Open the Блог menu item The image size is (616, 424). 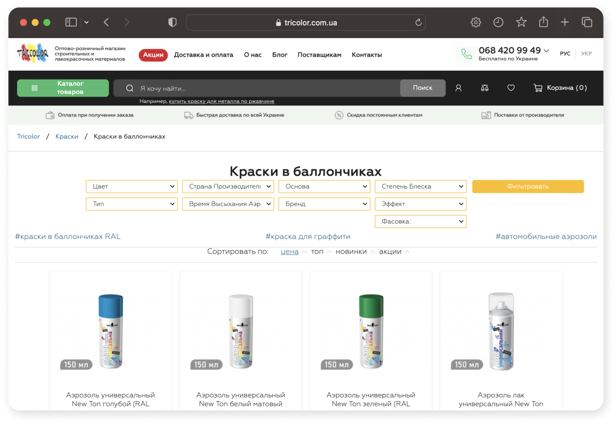click(x=280, y=55)
